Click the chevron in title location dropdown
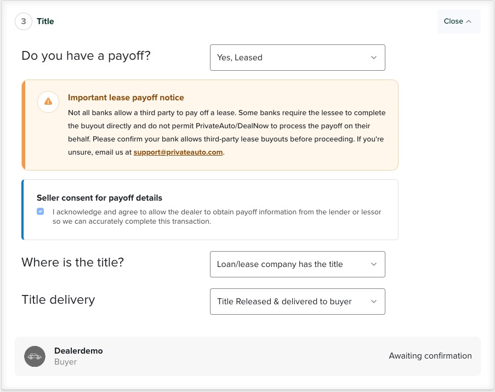The width and height of the screenshot is (495, 392). [x=373, y=264]
